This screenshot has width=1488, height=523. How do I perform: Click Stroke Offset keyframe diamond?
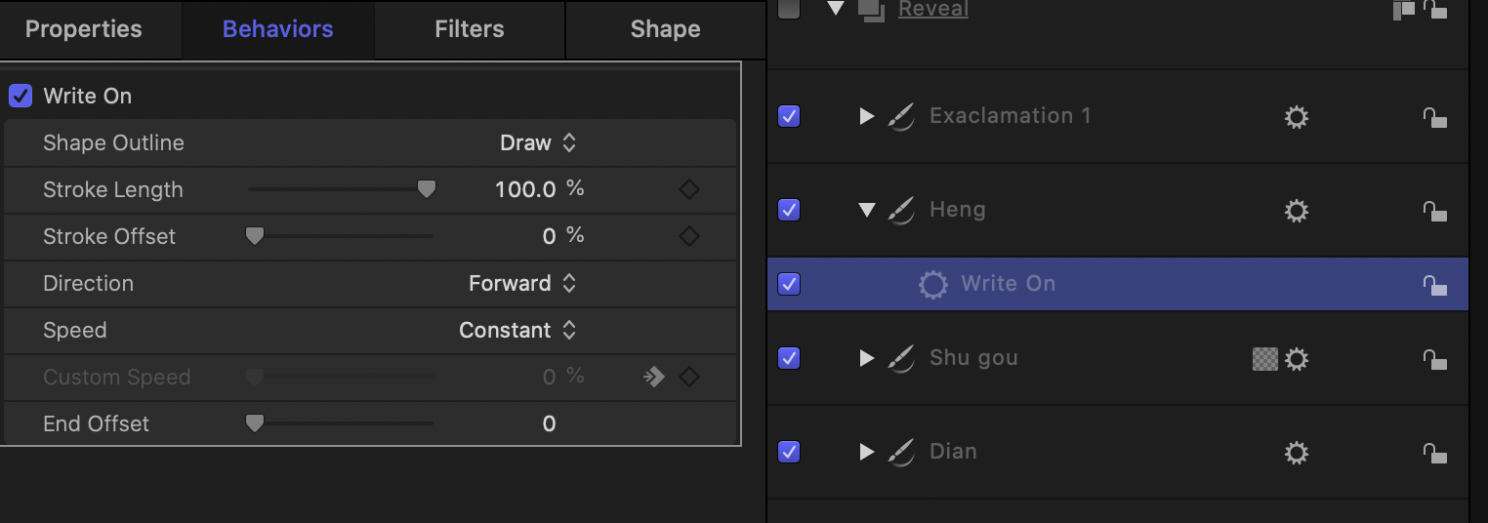[689, 236]
